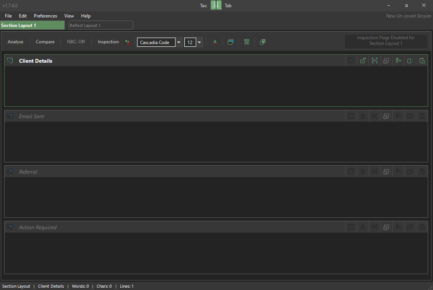The height and width of the screenshot is (290, 433).
Task: Toggle the padlock on the Client Details section
Action: (x=363, y=61)
